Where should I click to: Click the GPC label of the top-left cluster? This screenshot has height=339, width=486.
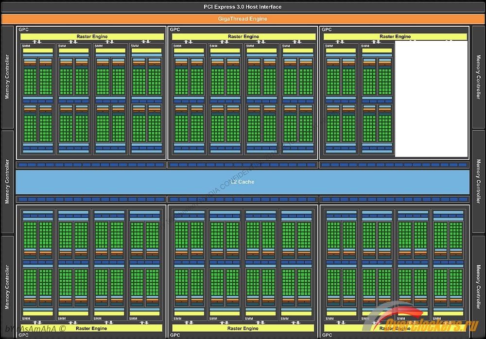point(23,30)
